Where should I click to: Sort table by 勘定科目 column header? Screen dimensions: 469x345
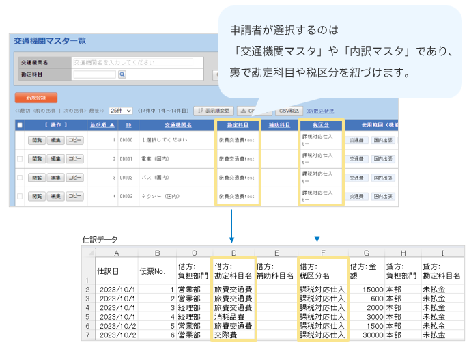coord(238,125)
